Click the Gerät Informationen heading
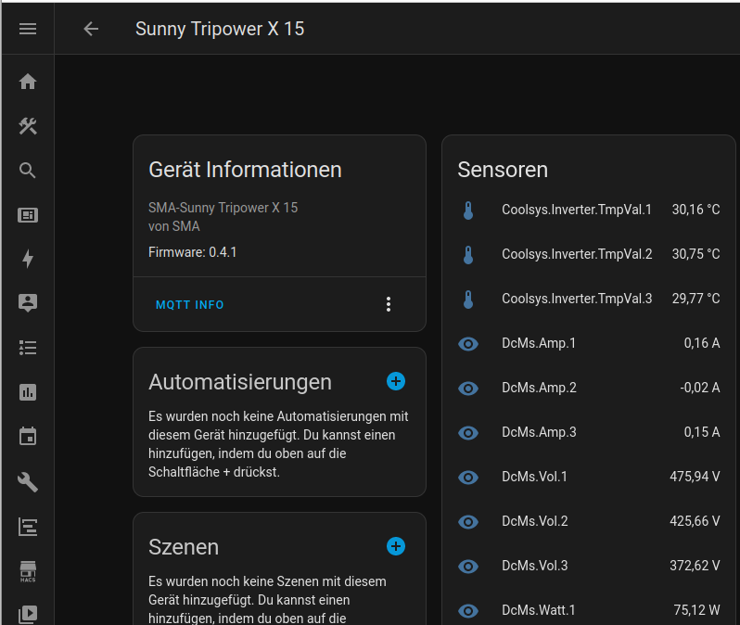This screenshot has width=740, height=625. [245, 170]
